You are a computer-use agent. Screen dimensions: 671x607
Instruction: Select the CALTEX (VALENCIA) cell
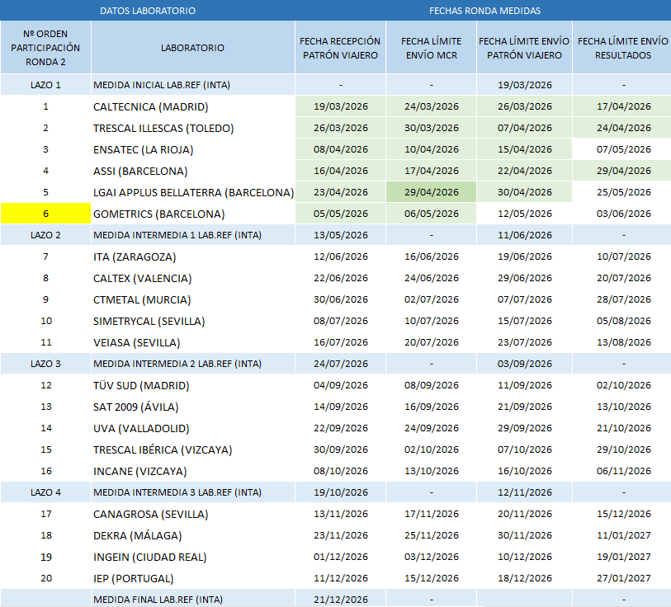click(192, 278)
